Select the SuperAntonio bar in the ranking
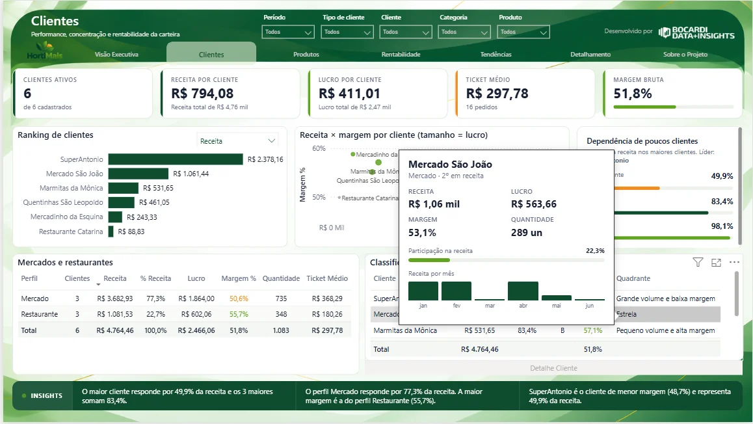This screenshot has height=424, width=753. (x=176, y=159)
